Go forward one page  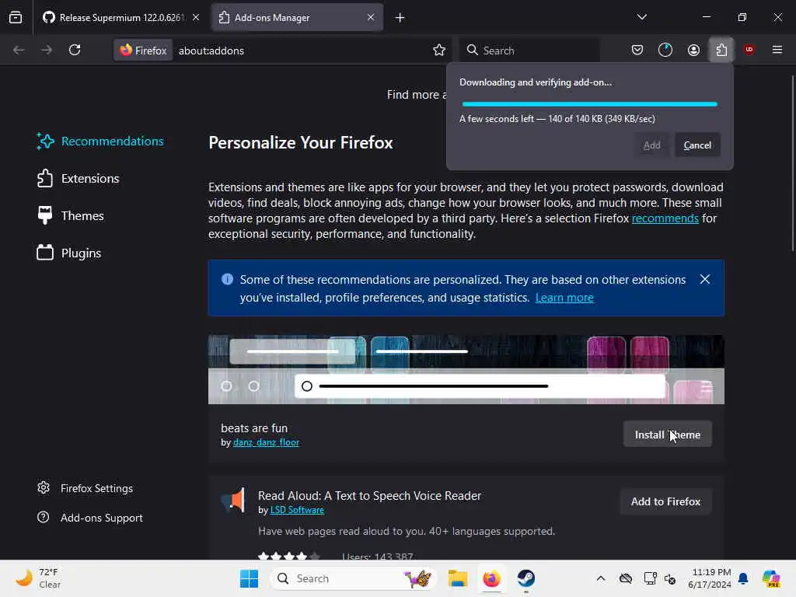tap(47, 50)
